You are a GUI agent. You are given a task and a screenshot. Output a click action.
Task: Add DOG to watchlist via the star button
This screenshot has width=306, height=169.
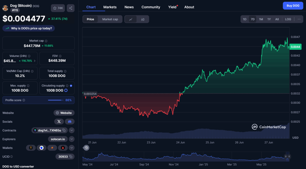(58, 8)
